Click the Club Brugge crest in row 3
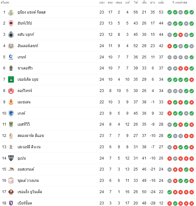The image size is (196, 206). pyautogui.click(x=11, y=35)
